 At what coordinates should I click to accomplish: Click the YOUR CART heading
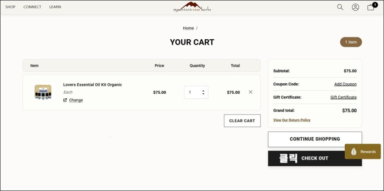(192, 42)
